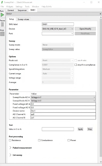Expand the List sweep section
Screen dimensions: 102x166
[10, 155]
